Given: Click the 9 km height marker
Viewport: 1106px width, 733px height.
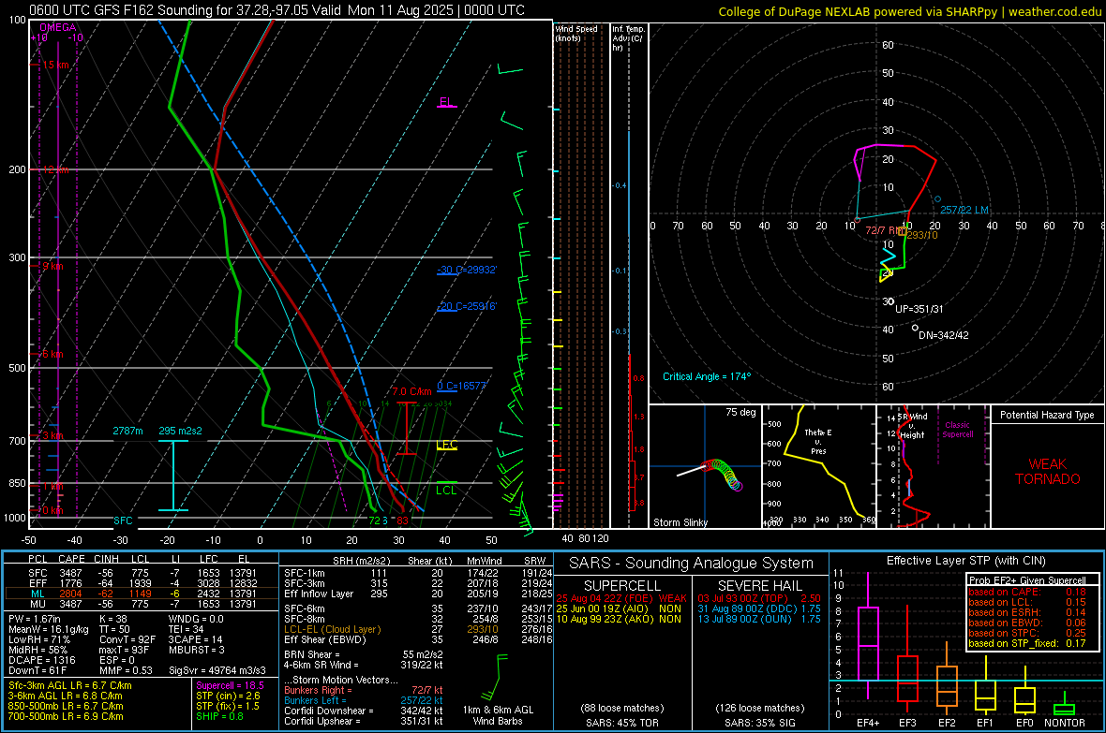Looking at the screenshot, I should (52, 267).
